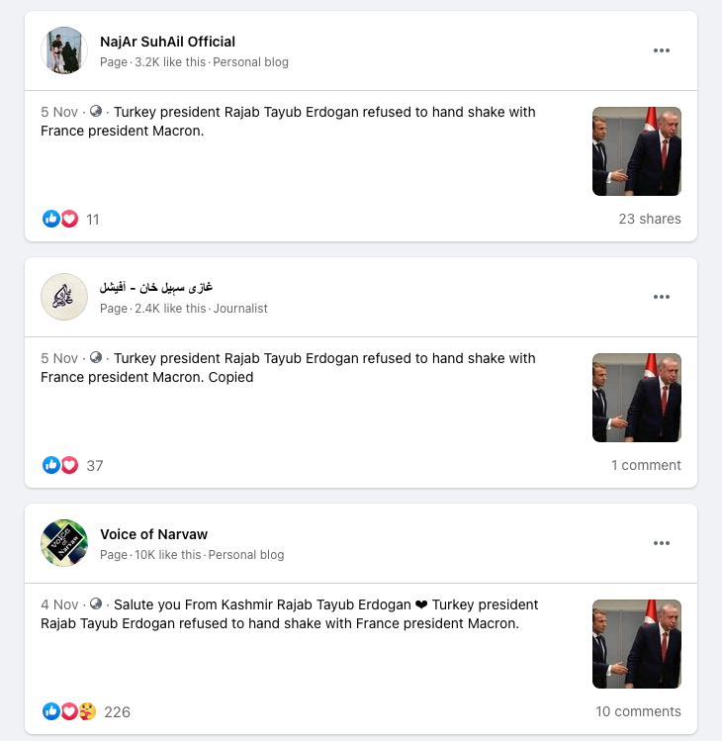Click Voice of Narvaw avatar icon
Screen dimensions: 722x741
(x=64, y=543)
